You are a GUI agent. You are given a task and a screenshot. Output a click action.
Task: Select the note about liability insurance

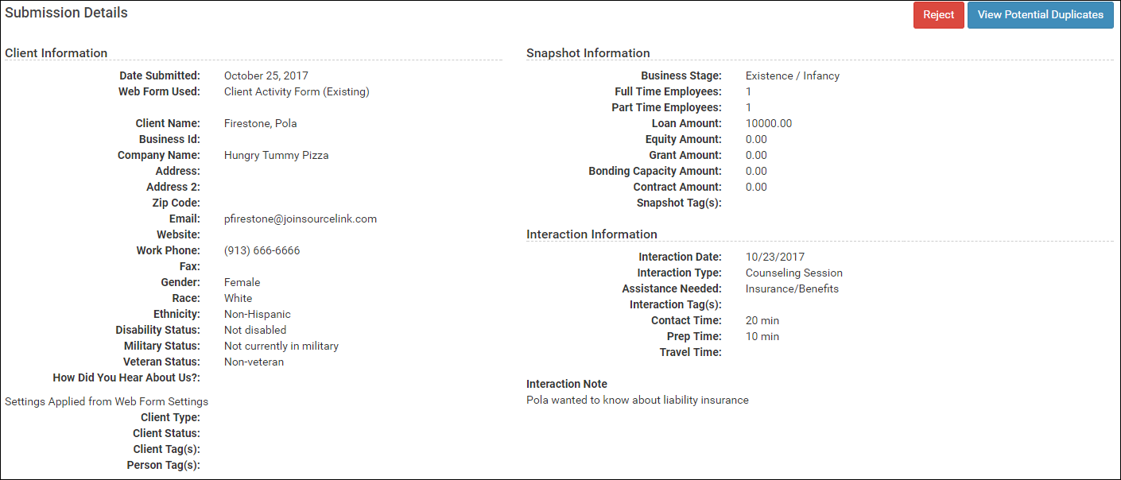click(638, 400)
